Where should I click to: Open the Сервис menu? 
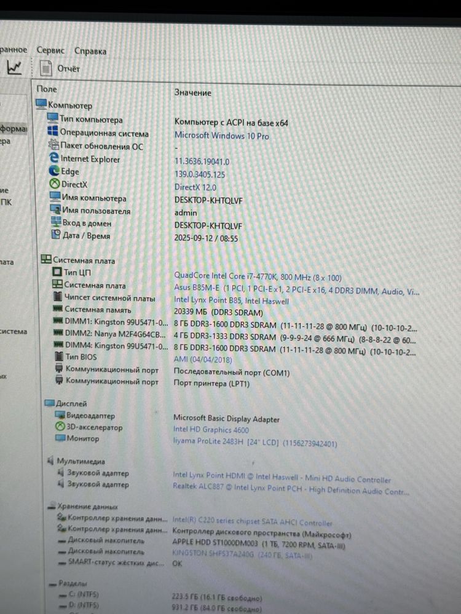(50, 50)
